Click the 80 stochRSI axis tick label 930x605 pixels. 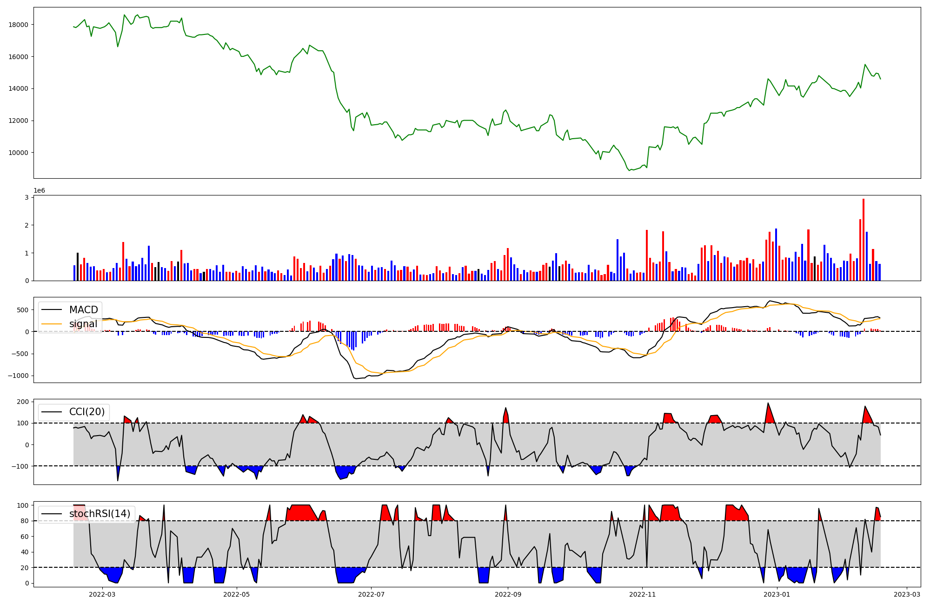tap(25, 521)
